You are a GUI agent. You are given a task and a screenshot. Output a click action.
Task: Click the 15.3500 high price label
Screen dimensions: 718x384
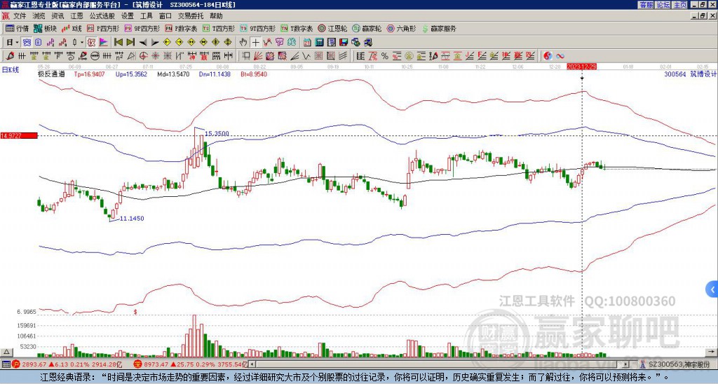(217, 134)
